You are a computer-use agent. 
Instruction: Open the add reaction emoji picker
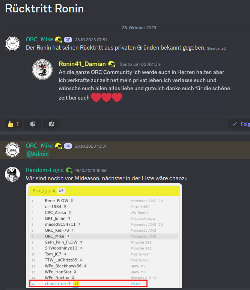point(33,124)
